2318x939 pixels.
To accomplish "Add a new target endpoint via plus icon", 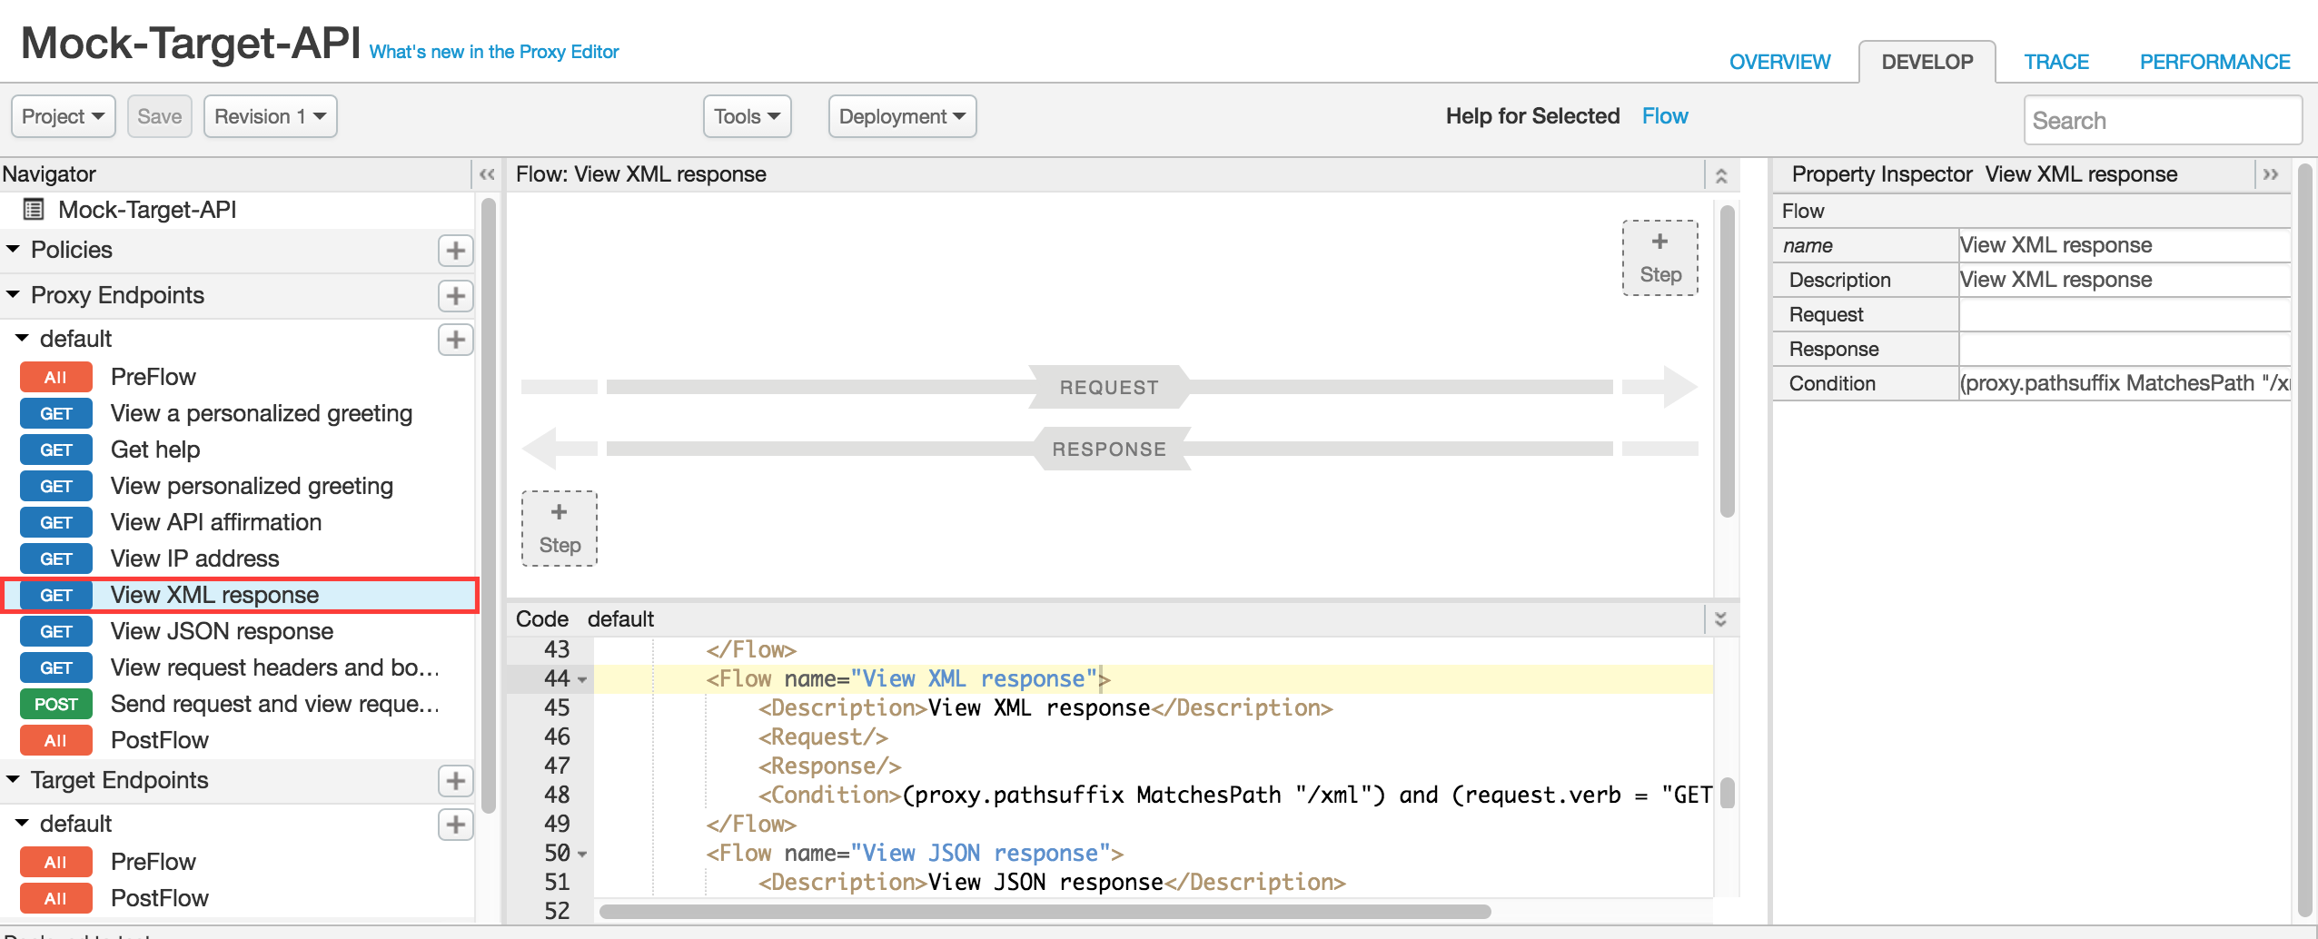I will 455,780.
